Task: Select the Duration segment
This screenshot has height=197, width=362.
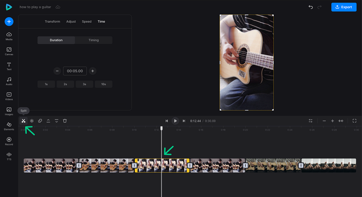Action: click(56, 40)
